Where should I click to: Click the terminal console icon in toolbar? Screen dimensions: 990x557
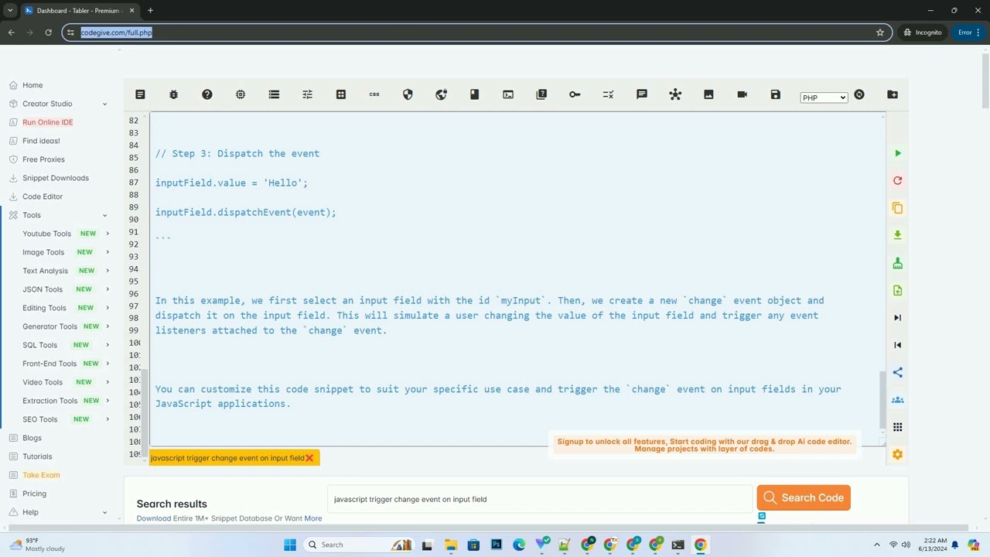[508, 94]
